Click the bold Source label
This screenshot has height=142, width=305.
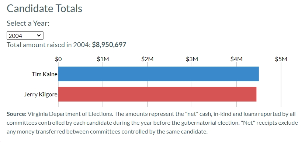17,114
